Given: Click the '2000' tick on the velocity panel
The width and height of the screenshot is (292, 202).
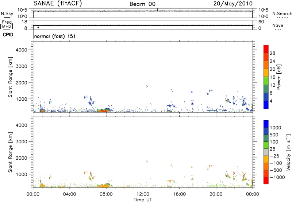Looking at the screenshot, I should (x=21, y=158).
